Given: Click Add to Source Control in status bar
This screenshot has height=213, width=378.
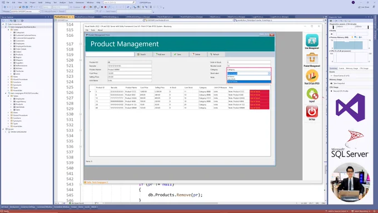Looking at the screenshot, I should [337, 211].
